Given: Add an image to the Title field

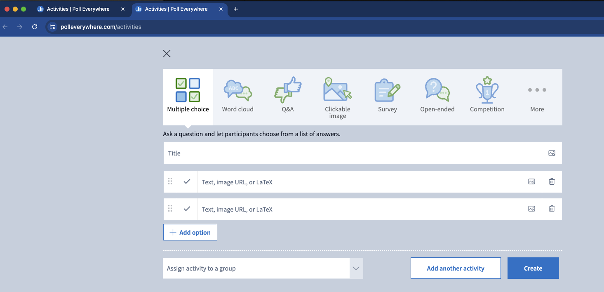Looking at the screenshot, I should [x=552, y=153].
